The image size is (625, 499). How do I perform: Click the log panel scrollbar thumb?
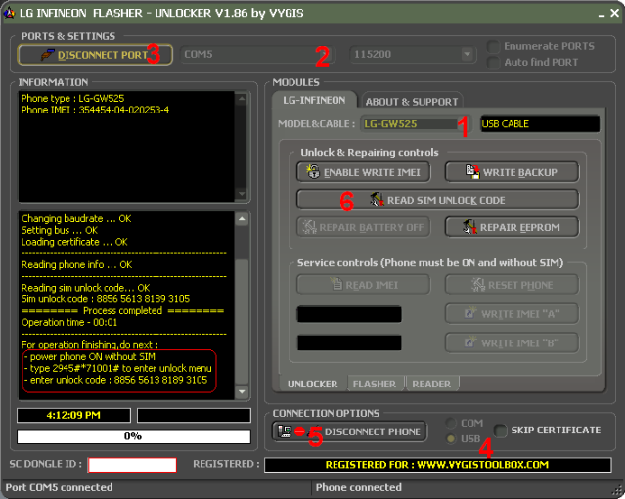(242, 321)
